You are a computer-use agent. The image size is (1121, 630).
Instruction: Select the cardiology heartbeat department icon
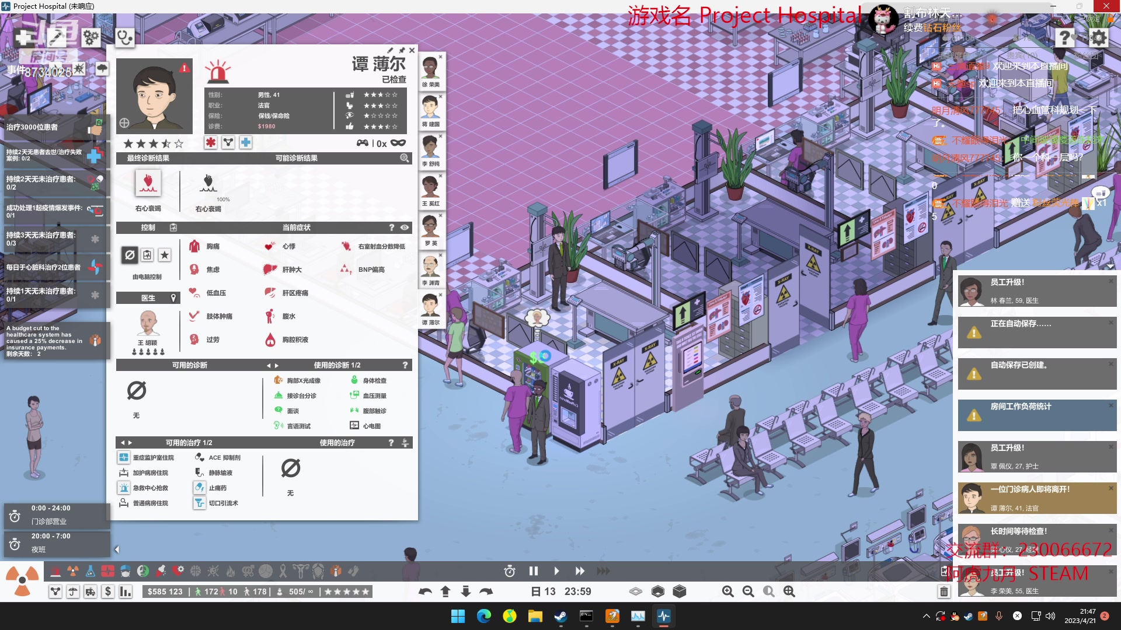coord(108,571)
